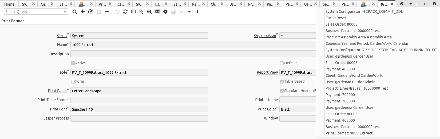Select Cache Reset from the tab list

pyautogui.click(x=336, y=18)
